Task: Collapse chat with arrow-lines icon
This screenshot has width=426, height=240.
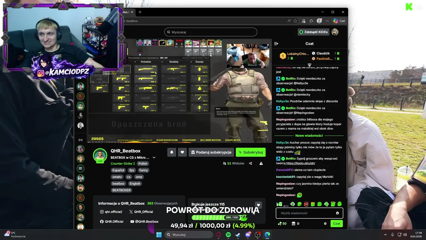Action: click(x=276, y=44)
